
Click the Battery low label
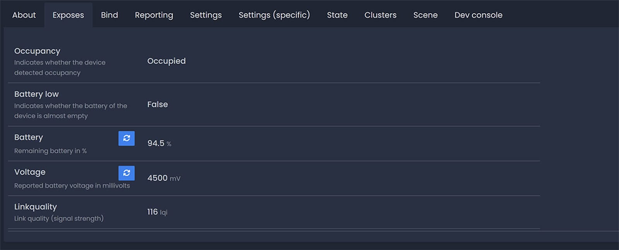36,94
